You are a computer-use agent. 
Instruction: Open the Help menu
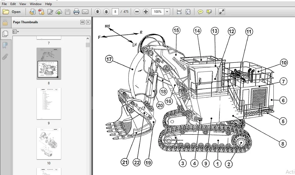coord(48,4)
